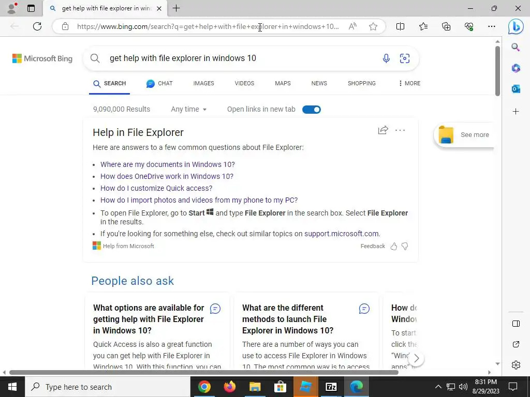
Task: Click the Feedback link
Action: (x=373, y=247)
